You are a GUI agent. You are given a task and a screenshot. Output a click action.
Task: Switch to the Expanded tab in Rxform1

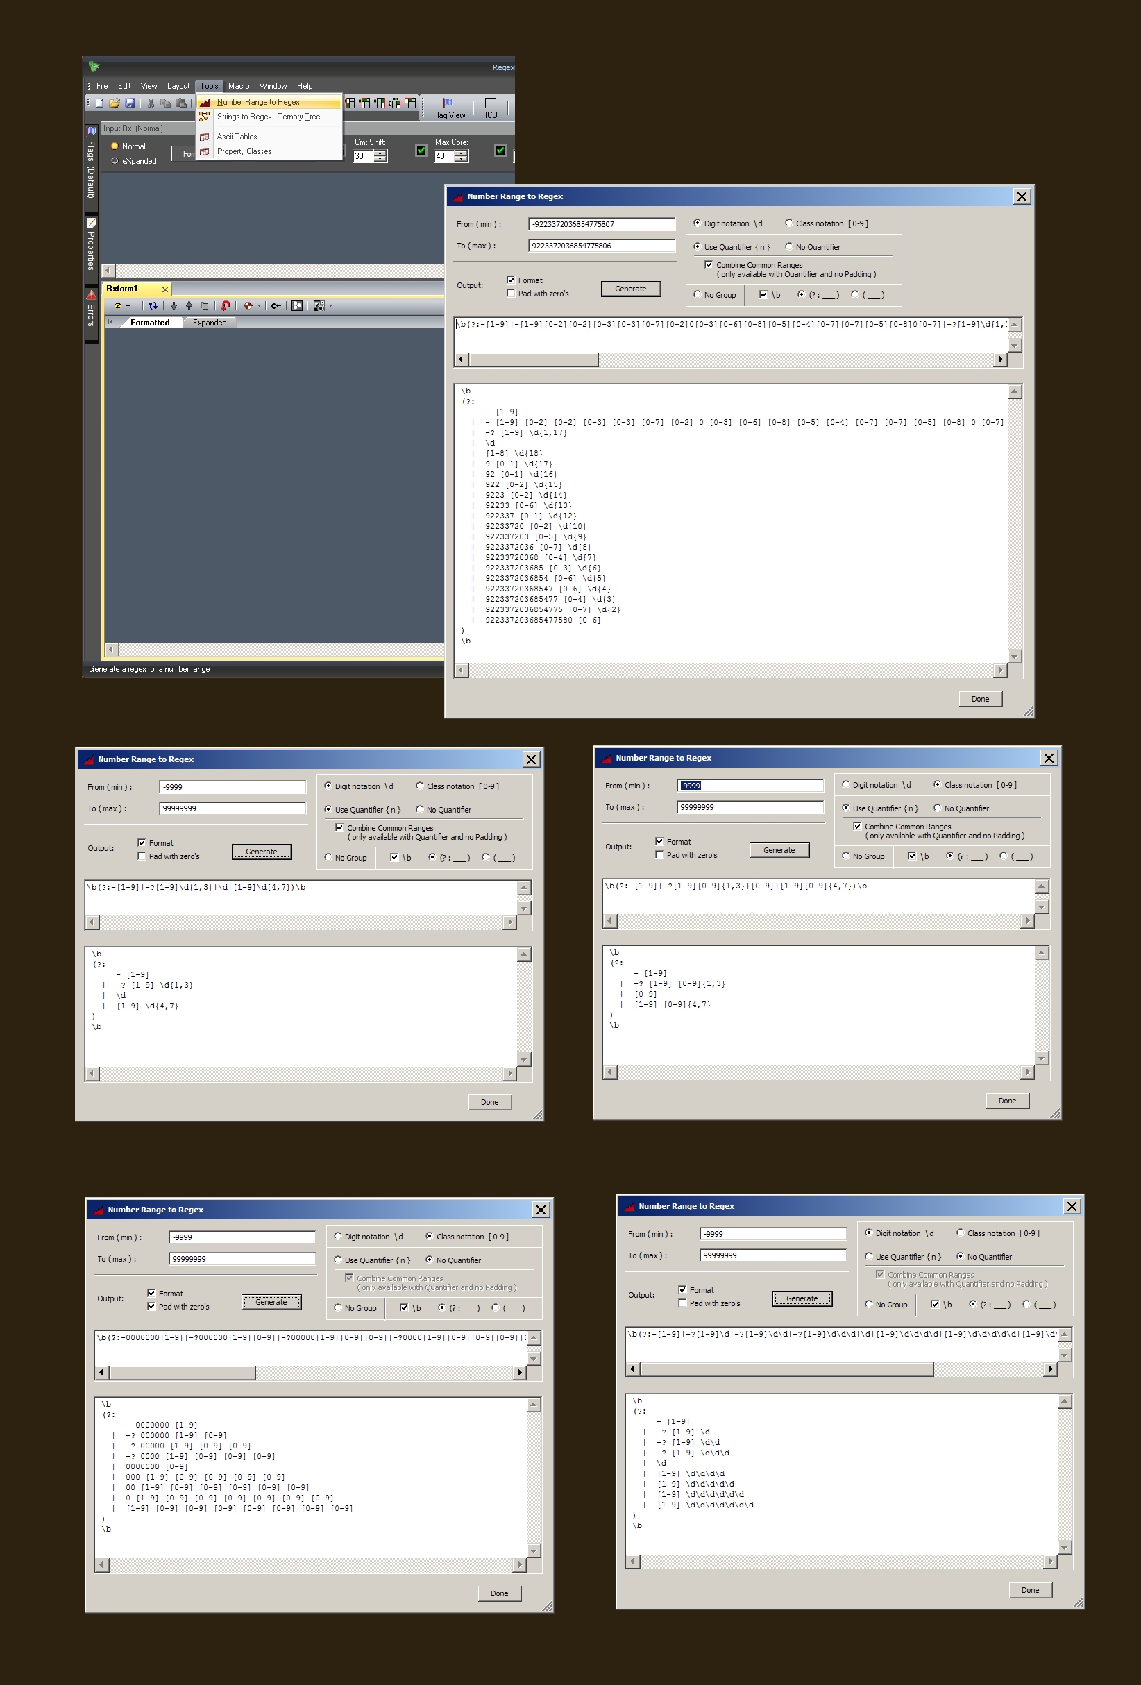pyautogui.click(x=210, y=323)
